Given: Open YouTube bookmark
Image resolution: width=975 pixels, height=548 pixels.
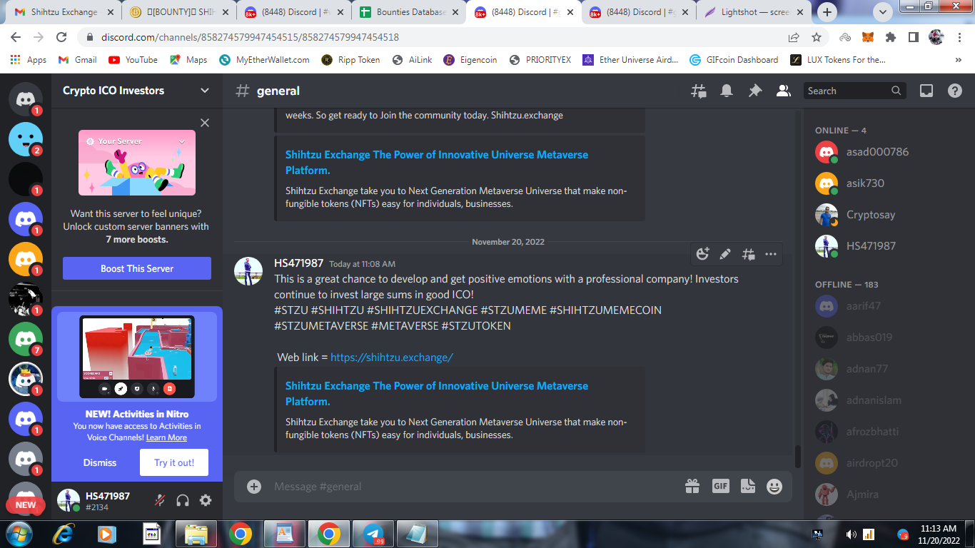Looking at the screenshot, I should coord(133,60).
